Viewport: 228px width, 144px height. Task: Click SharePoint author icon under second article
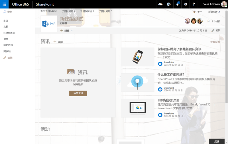click(160, 89)
